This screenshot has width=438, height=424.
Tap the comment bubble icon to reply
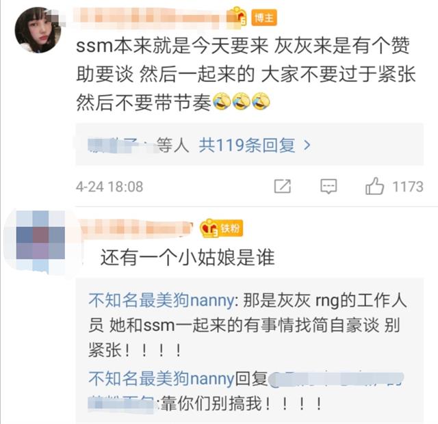point(328,186)
